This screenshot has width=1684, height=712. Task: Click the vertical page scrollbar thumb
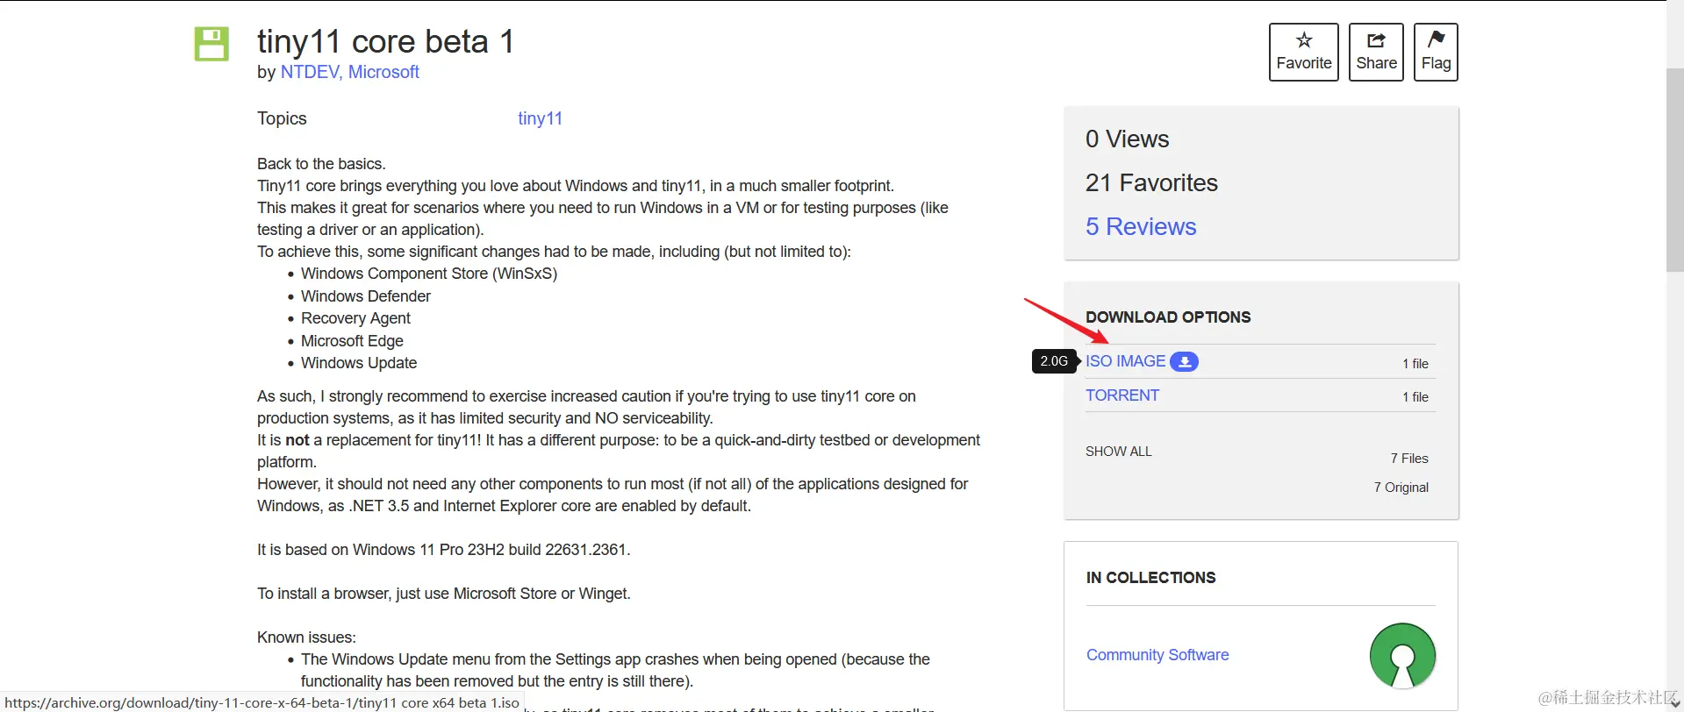1675,169
